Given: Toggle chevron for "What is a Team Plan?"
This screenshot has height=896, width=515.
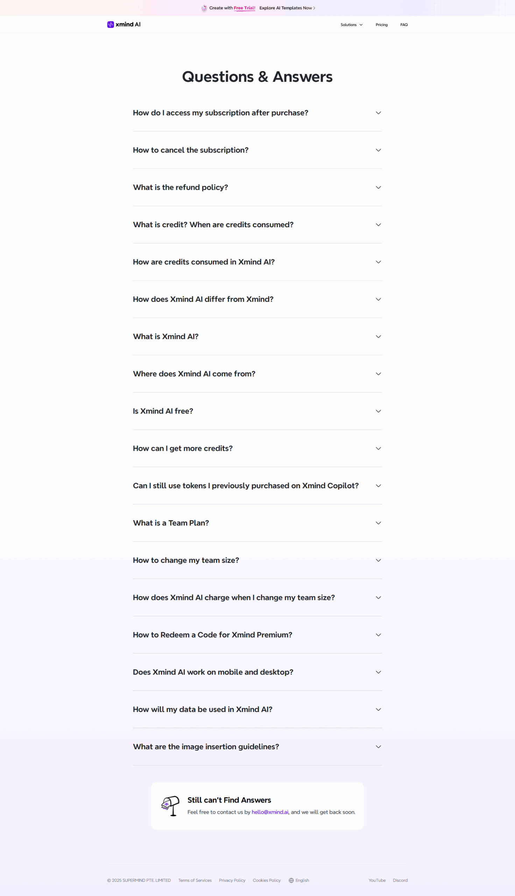Looking at the screenshot, I should click(x=378, y=523).
